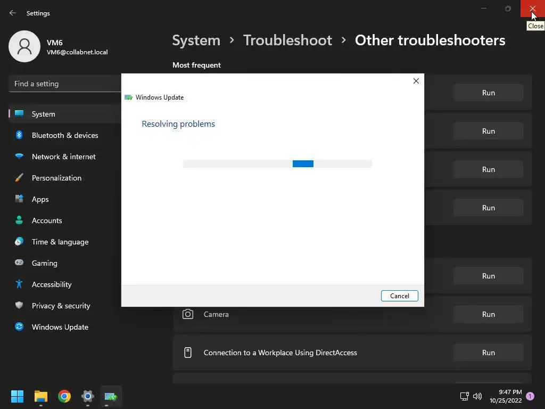This screenshot has width=545, height=409.
Task: Run the Camera troubleshooter
Action: coord(489,314)
